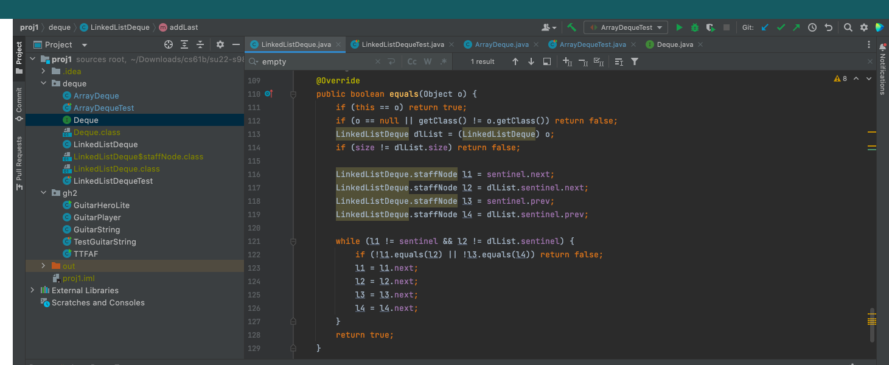The image size is (889, 365).
Task: Enable Regex (.*) search option
Action: pos(444,61)
